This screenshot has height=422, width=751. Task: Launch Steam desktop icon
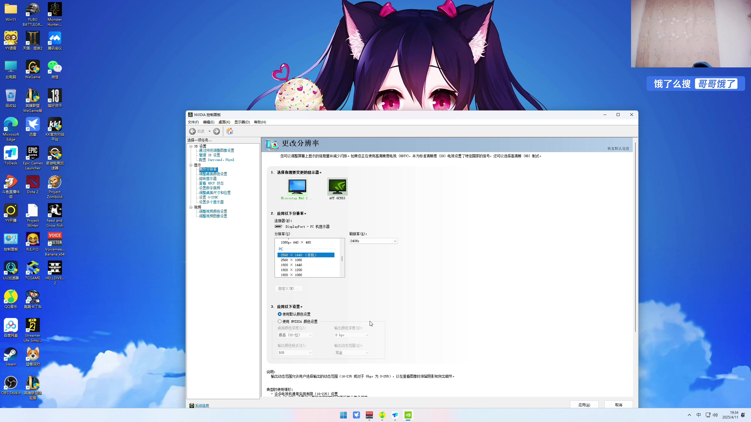coord(11,357)
